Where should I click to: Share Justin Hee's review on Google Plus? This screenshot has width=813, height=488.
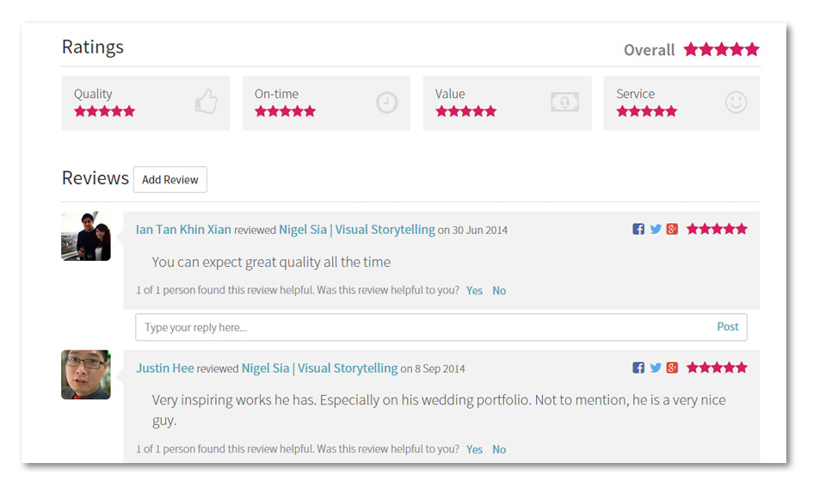click(x=672, y=368)
